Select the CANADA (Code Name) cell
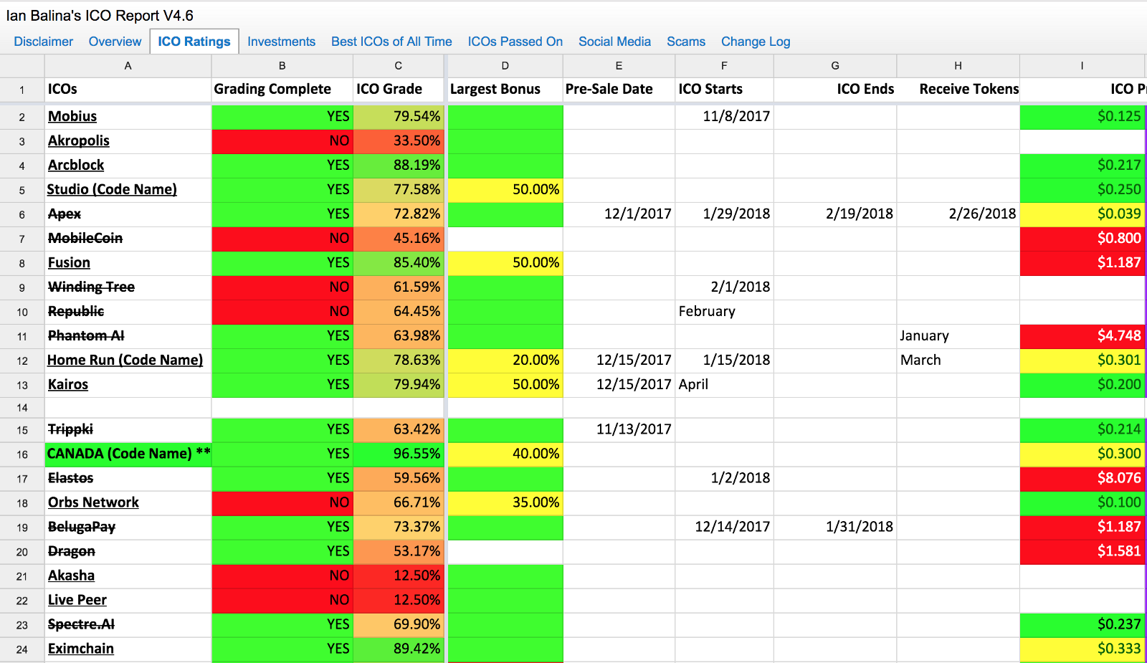Screen dimensions: 1147x663 tap(128, 454)
